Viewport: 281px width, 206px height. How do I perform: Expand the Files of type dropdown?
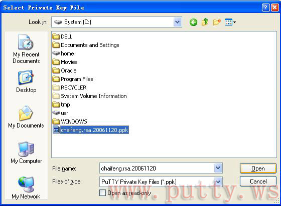click(218, 182)
